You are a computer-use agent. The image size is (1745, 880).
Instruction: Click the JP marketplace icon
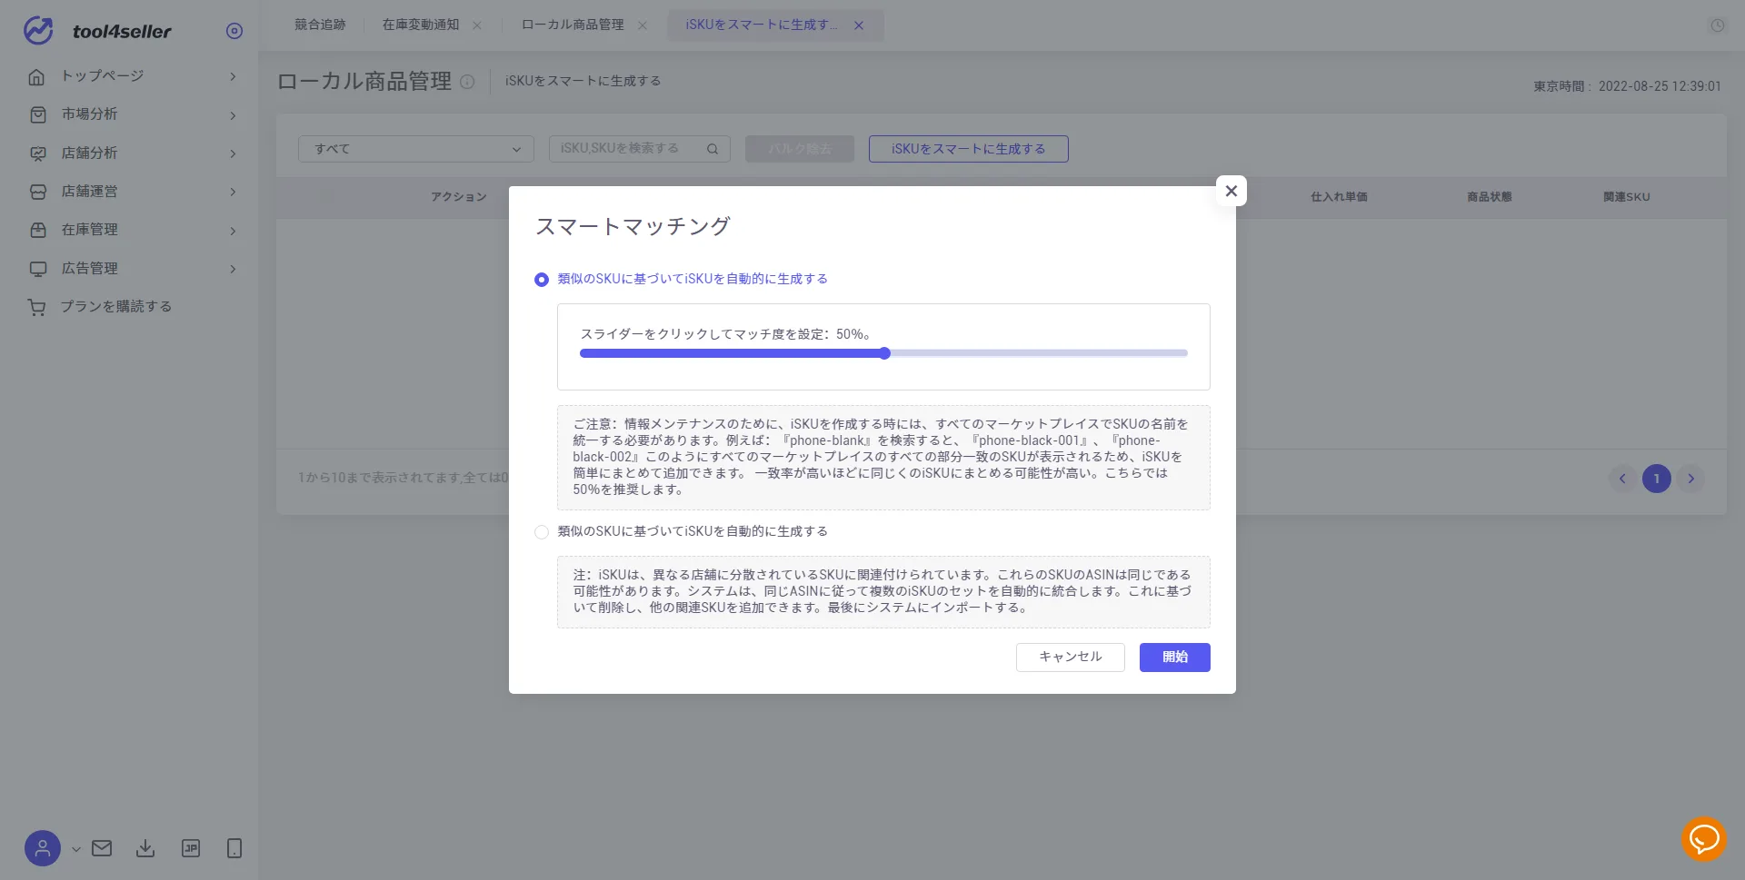191,848
